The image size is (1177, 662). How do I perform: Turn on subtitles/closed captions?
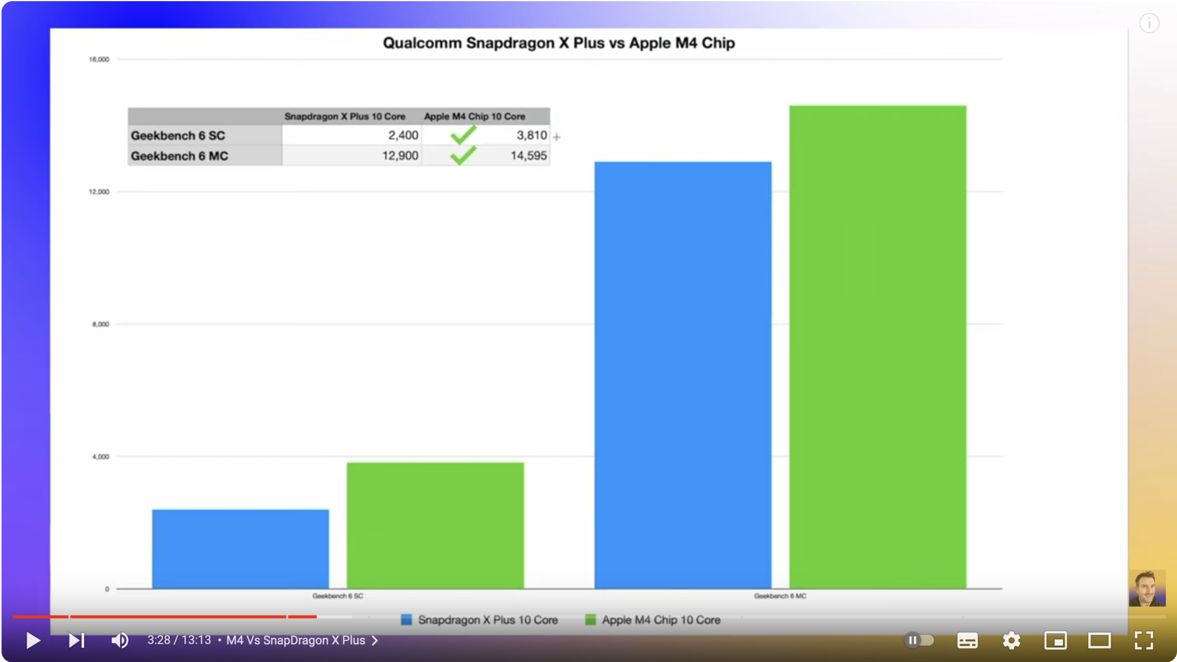(967, 640)
